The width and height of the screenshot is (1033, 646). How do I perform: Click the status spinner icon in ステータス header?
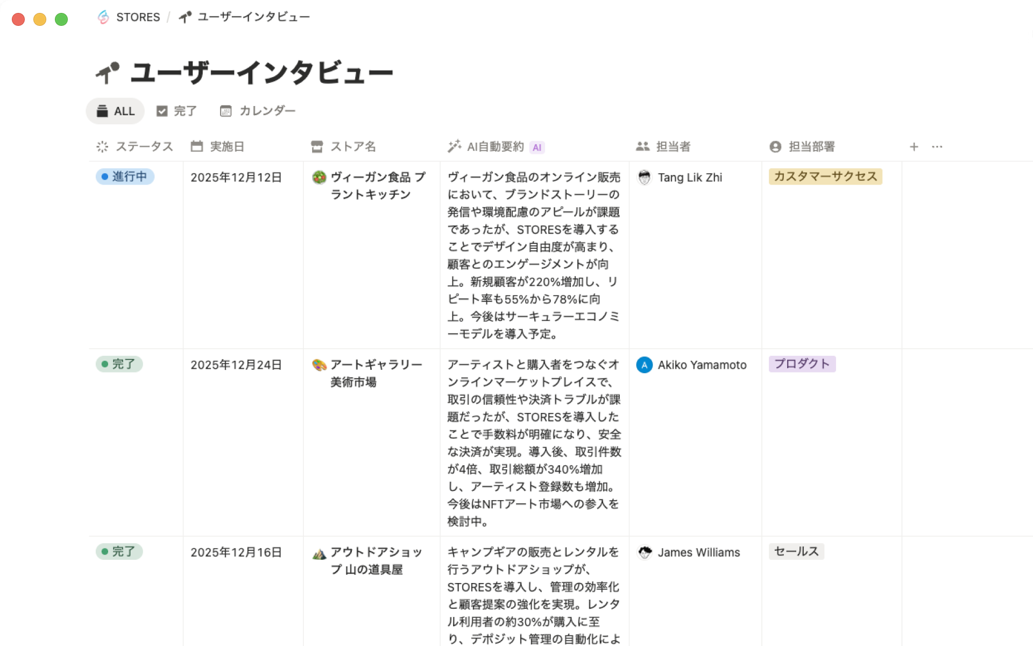pyautogui.click(x=102, y=146)
